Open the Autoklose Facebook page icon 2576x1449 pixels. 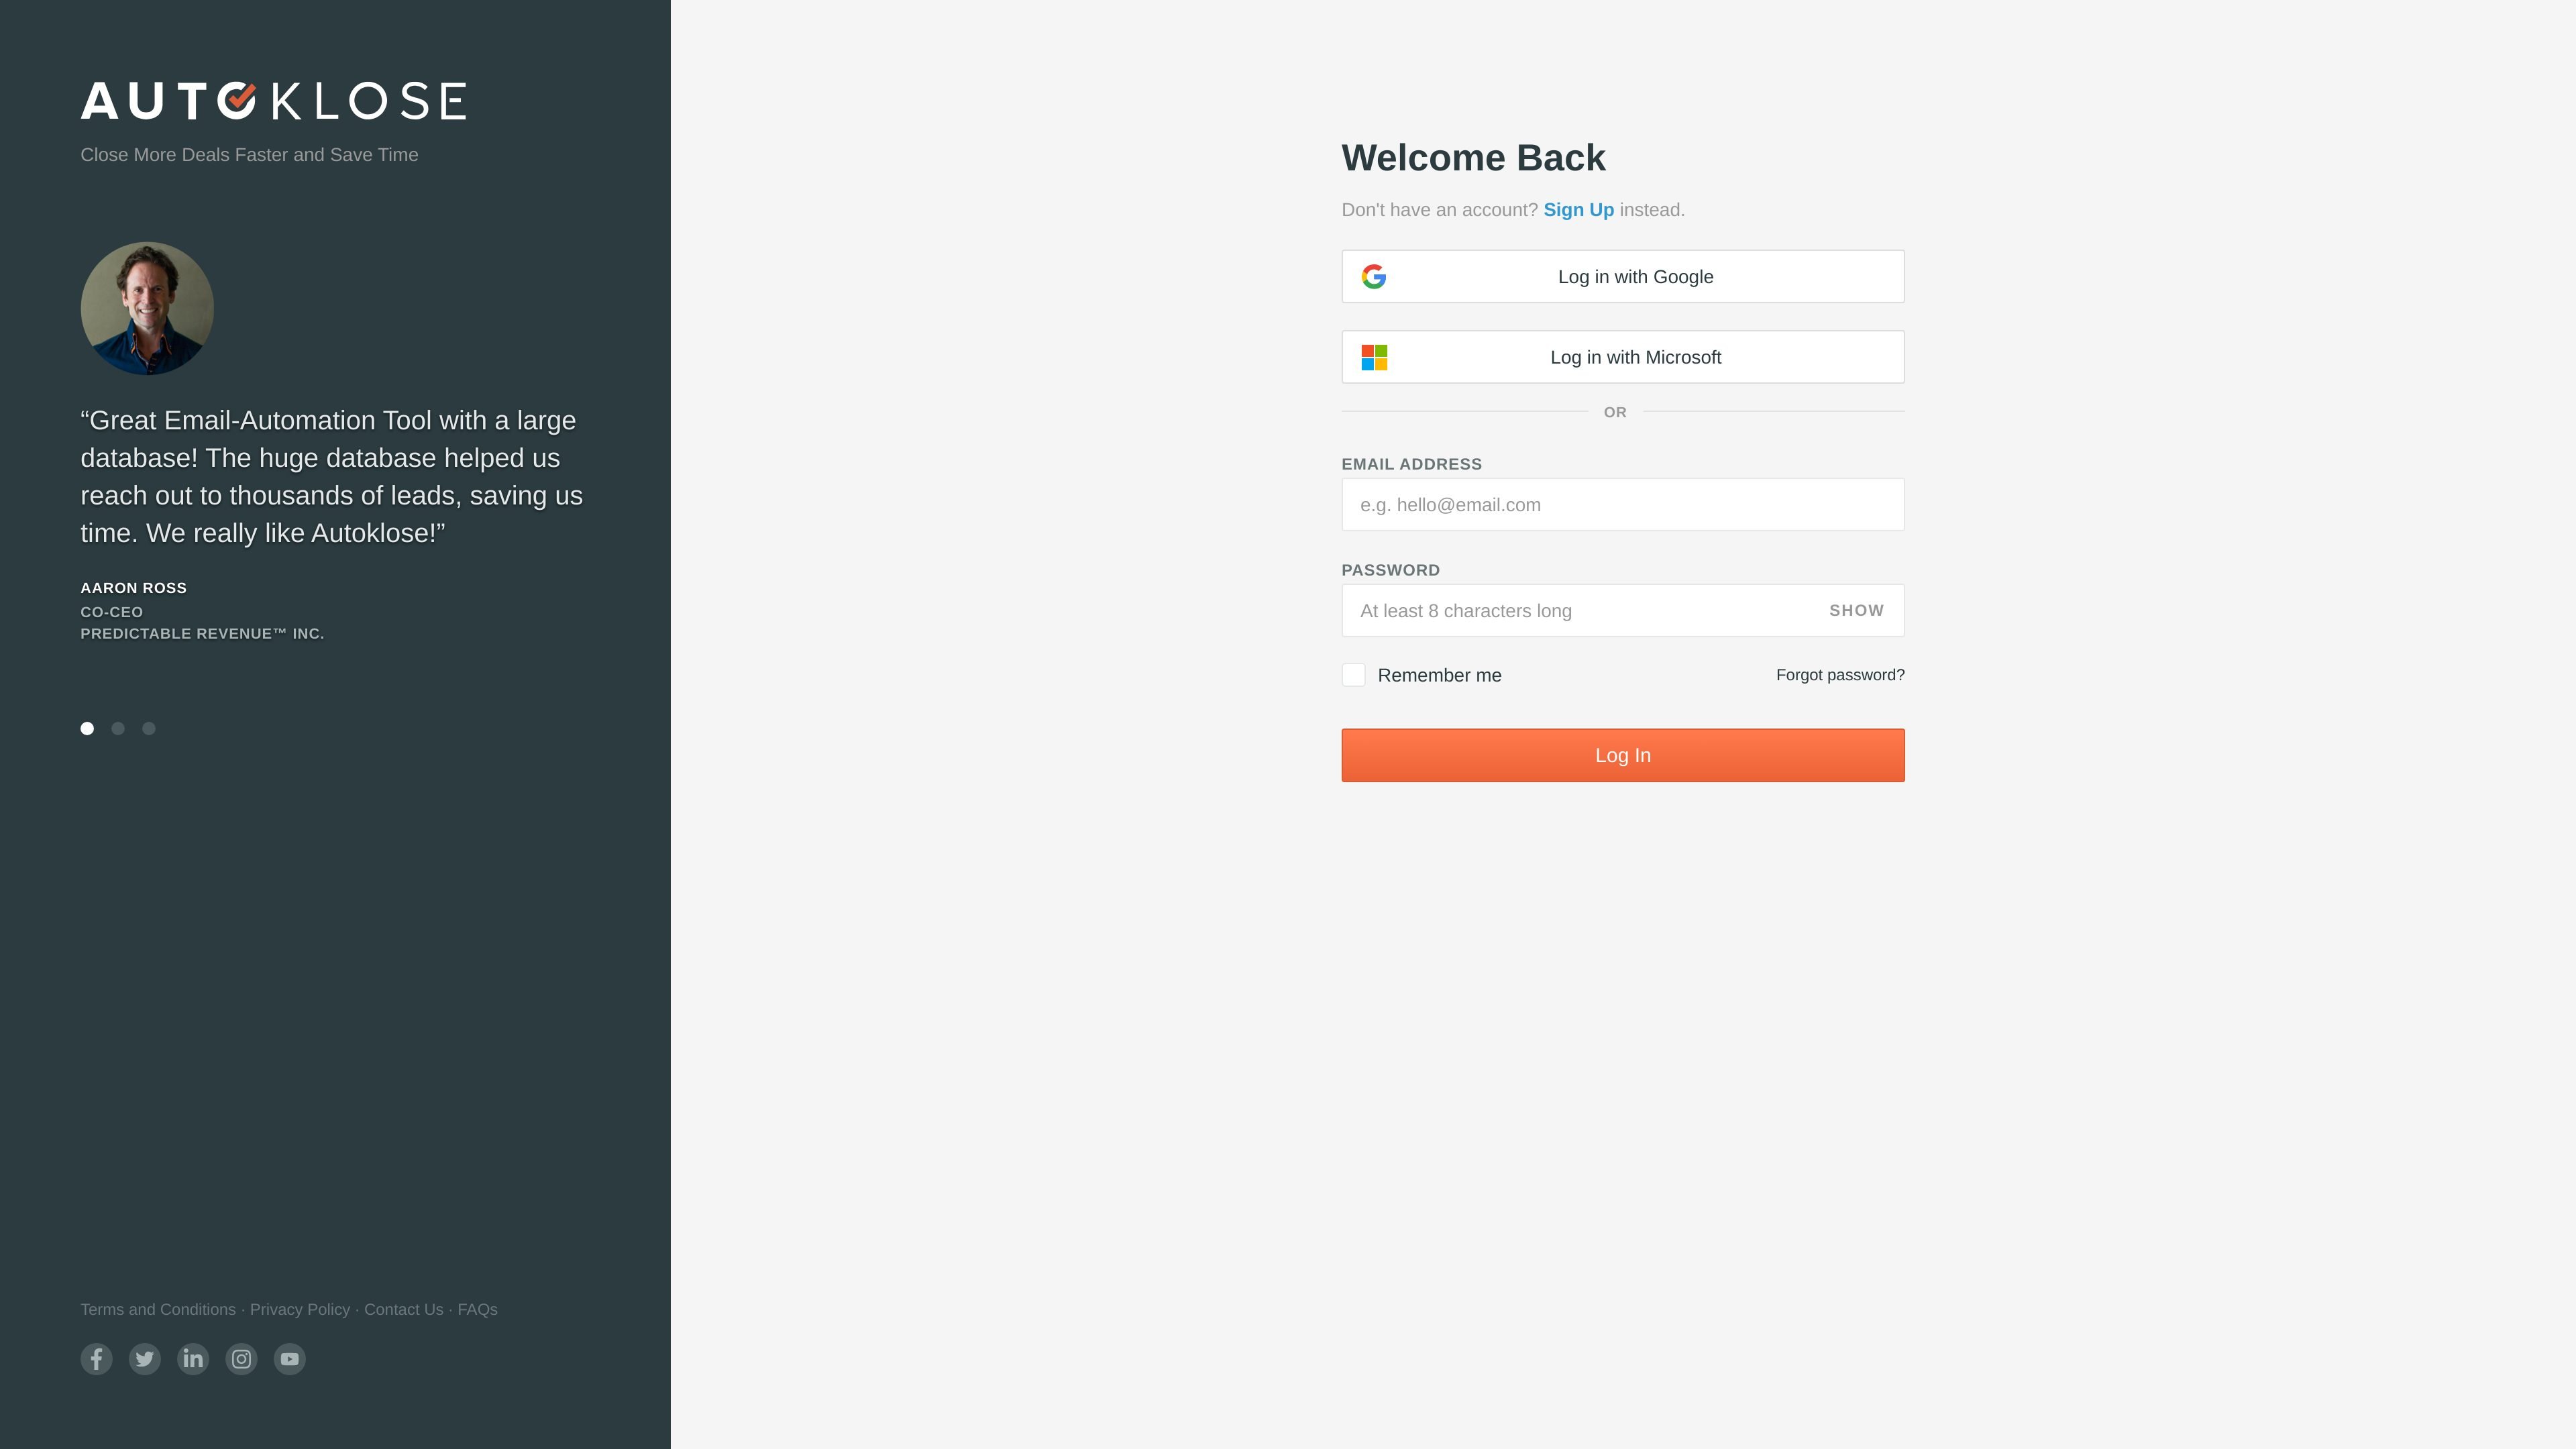coord(96,1358)
